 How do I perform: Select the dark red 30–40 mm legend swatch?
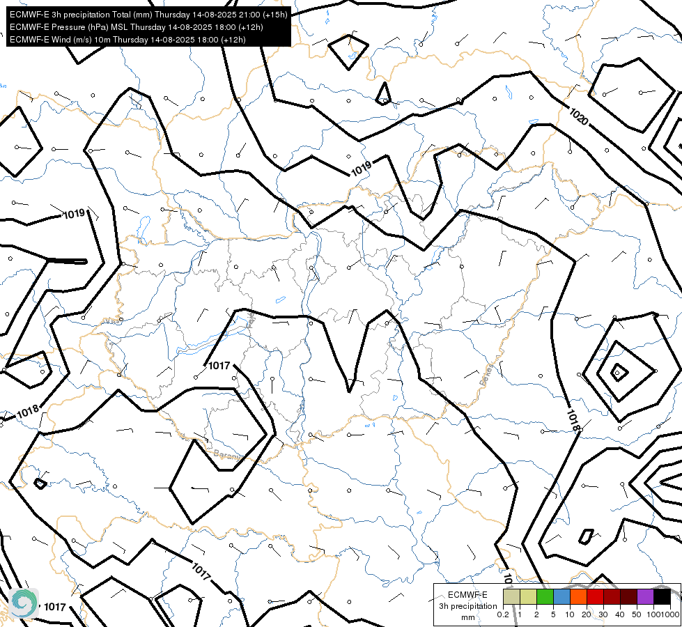tap(612, 596)
